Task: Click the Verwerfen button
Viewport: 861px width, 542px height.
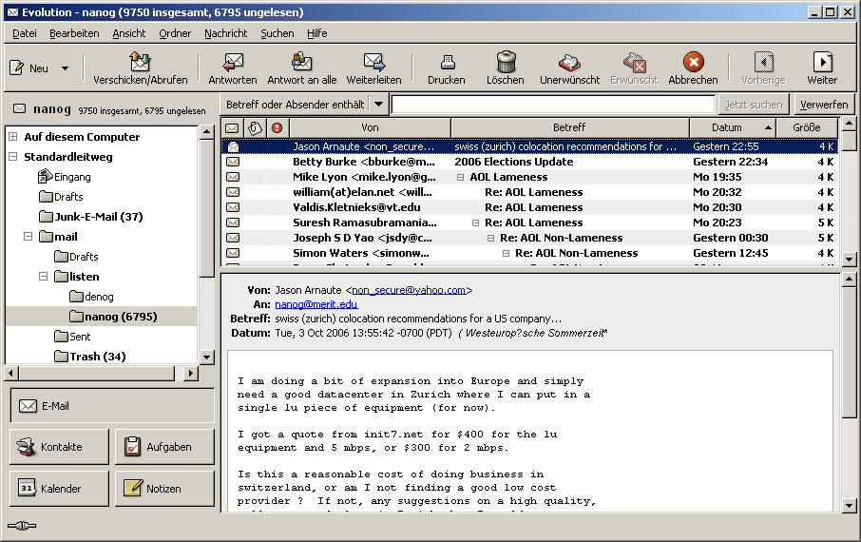Action: pos(824,105)
